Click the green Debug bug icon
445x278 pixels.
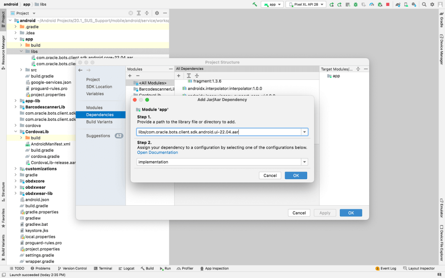click(x=356, y=4)
